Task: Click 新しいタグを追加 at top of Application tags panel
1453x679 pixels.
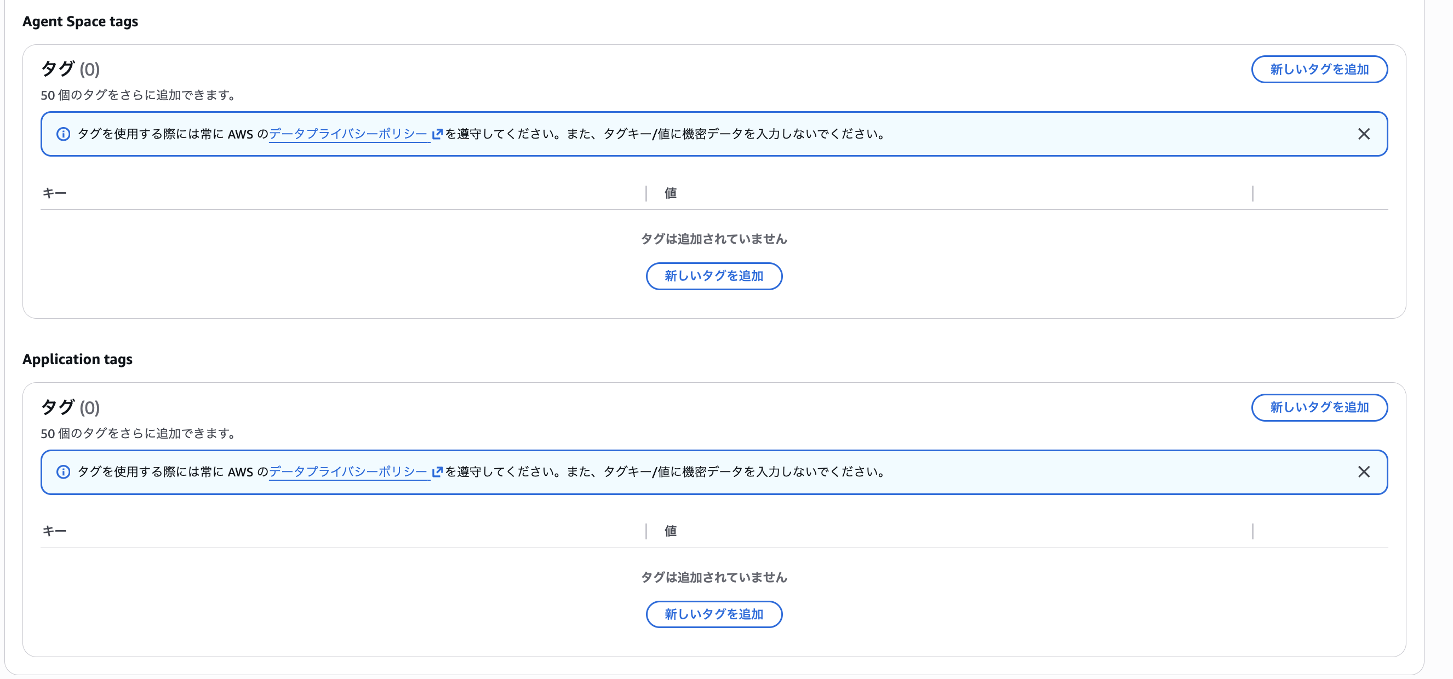Action: [x=1320, y=408]
